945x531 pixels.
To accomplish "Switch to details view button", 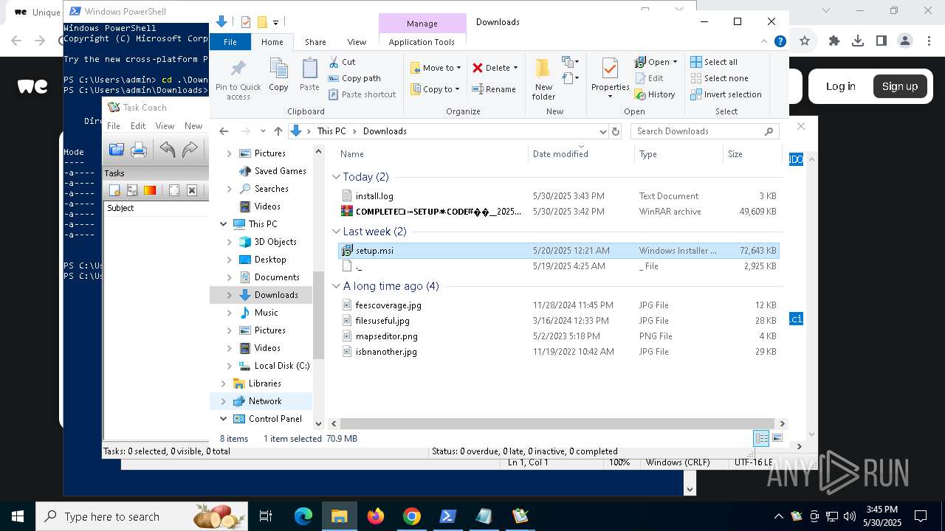I will (760, 438).
